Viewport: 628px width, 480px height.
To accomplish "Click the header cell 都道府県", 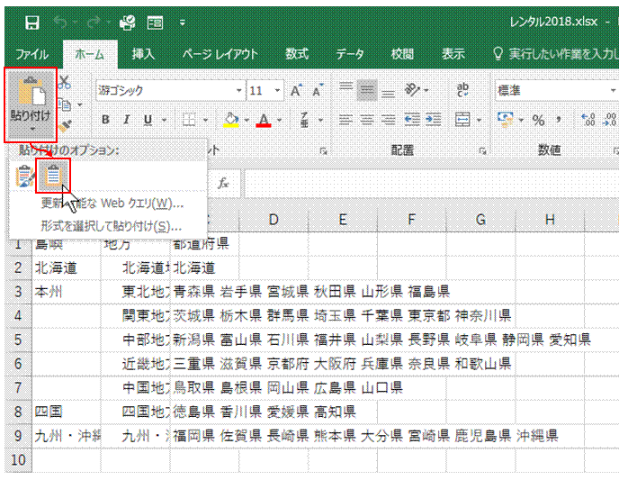I will pyautogui.click(x=204, y=244).
